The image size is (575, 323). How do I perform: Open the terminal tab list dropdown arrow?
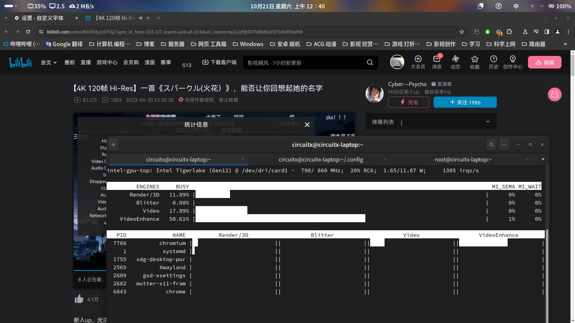[543, 159]
